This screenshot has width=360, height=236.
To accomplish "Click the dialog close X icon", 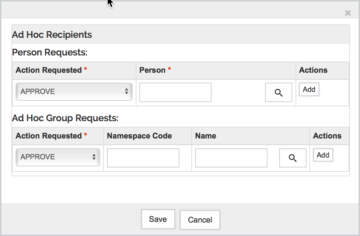I will [x=348, y=13].
